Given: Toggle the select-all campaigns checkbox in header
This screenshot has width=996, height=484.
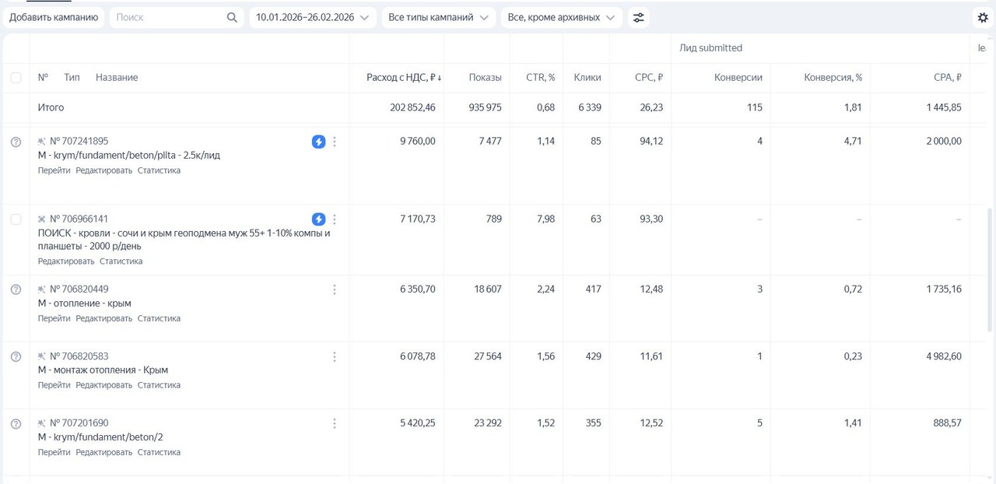Looking at the screenshot, I should [x=16, y=78].
